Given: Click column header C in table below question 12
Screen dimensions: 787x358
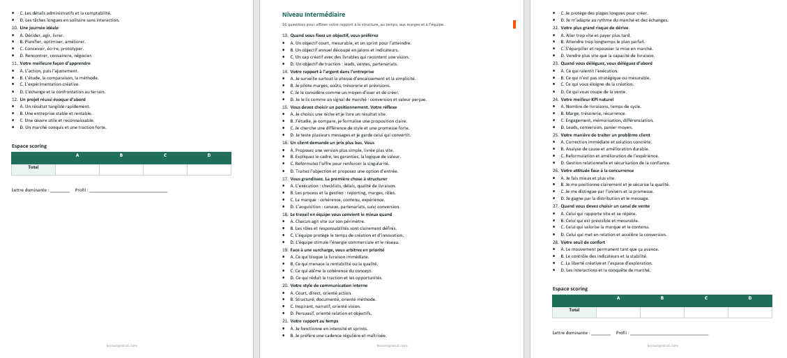Looking at the screenshot, I should [165, 155].
